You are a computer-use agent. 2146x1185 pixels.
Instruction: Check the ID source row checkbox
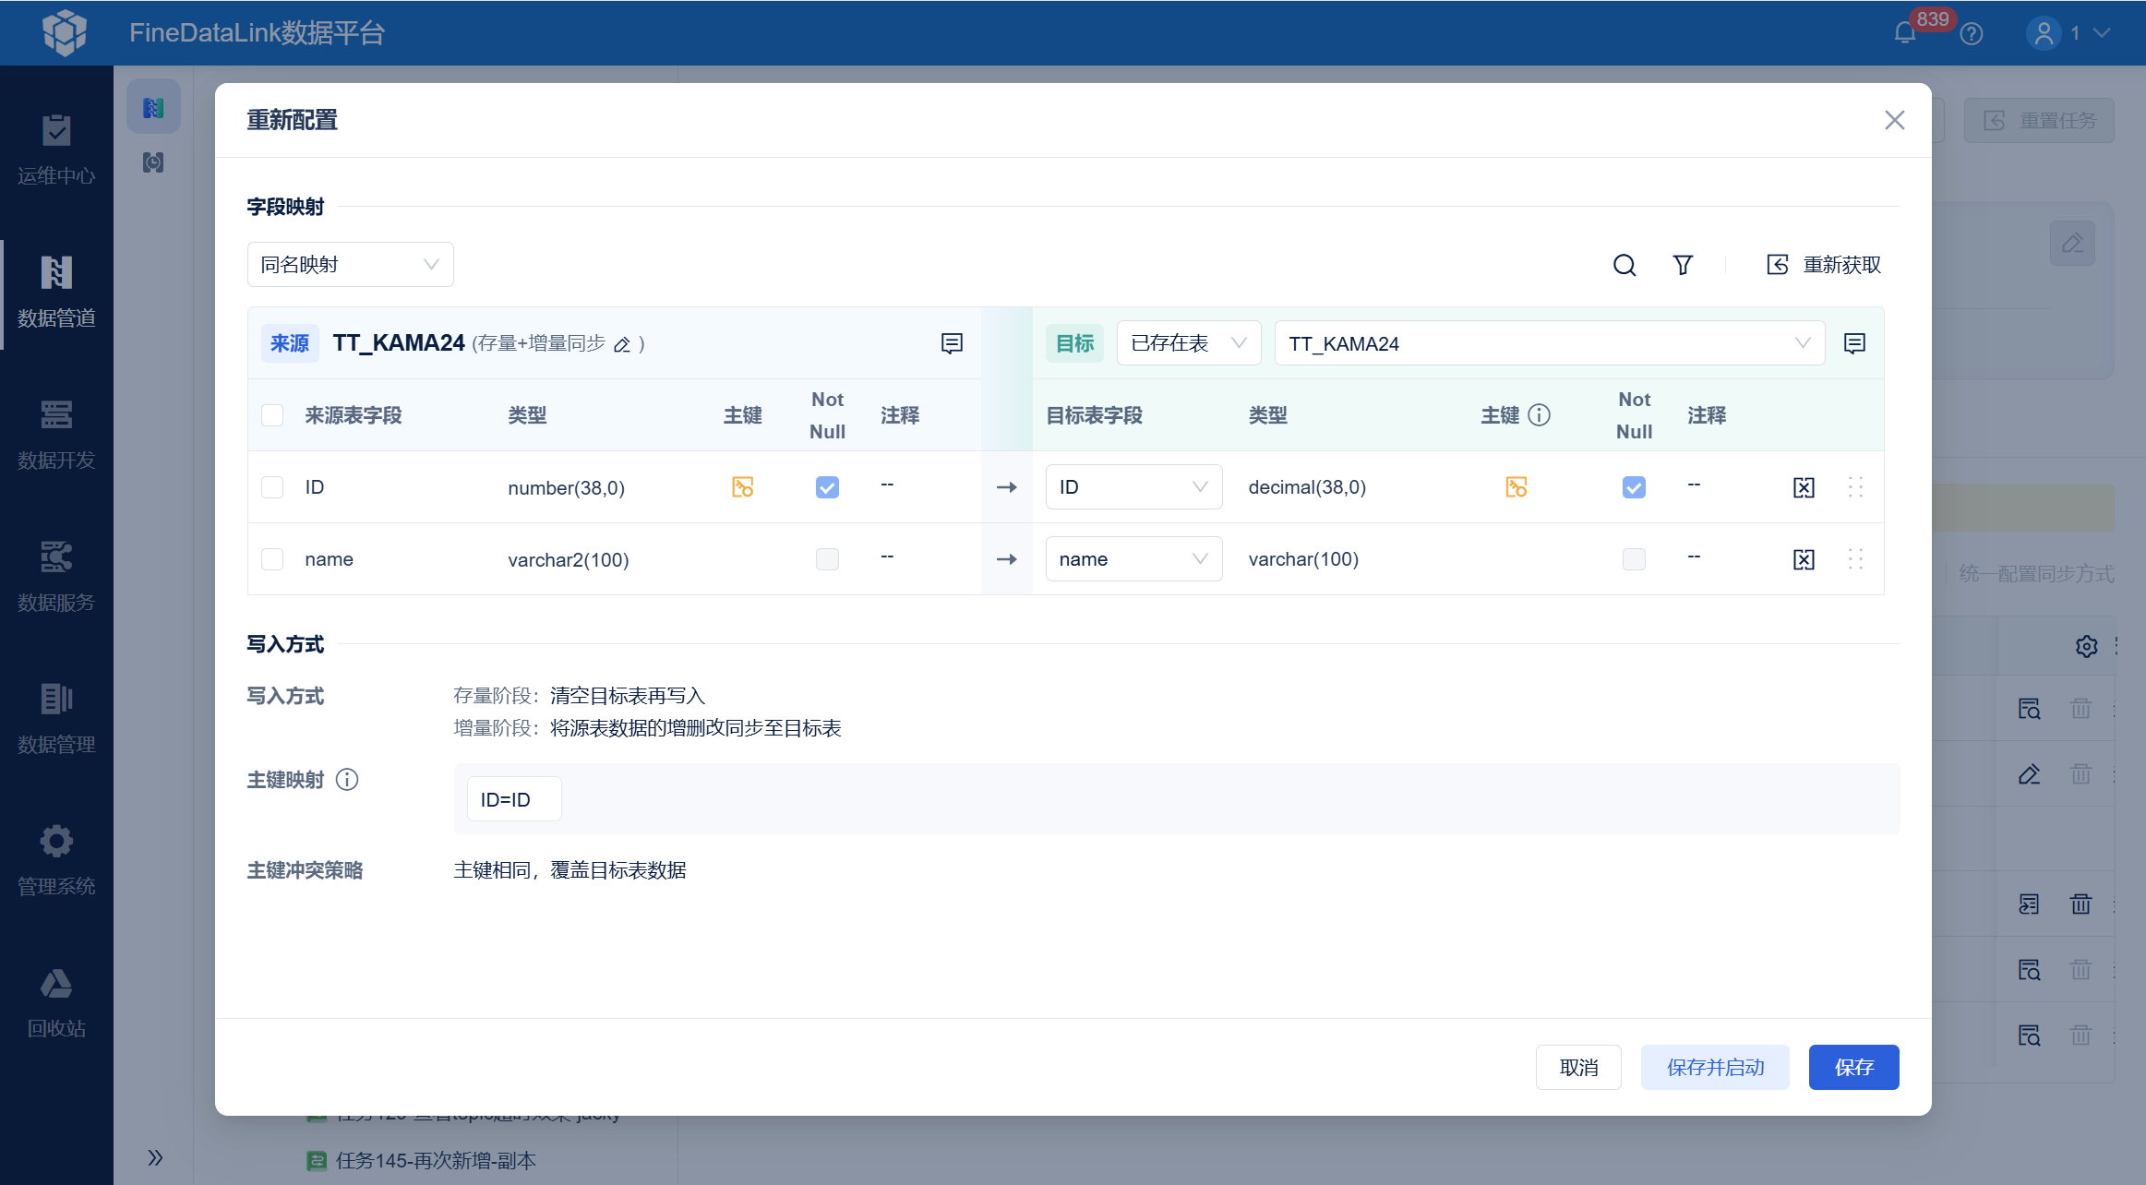[x=272, y=487]
